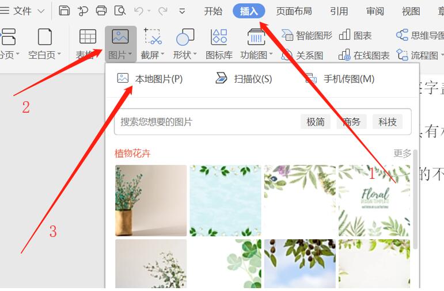Viewport: 444px width, 291px height.
Task: Insert a blank page via 空白页 icon
Action: pos(45,37)
